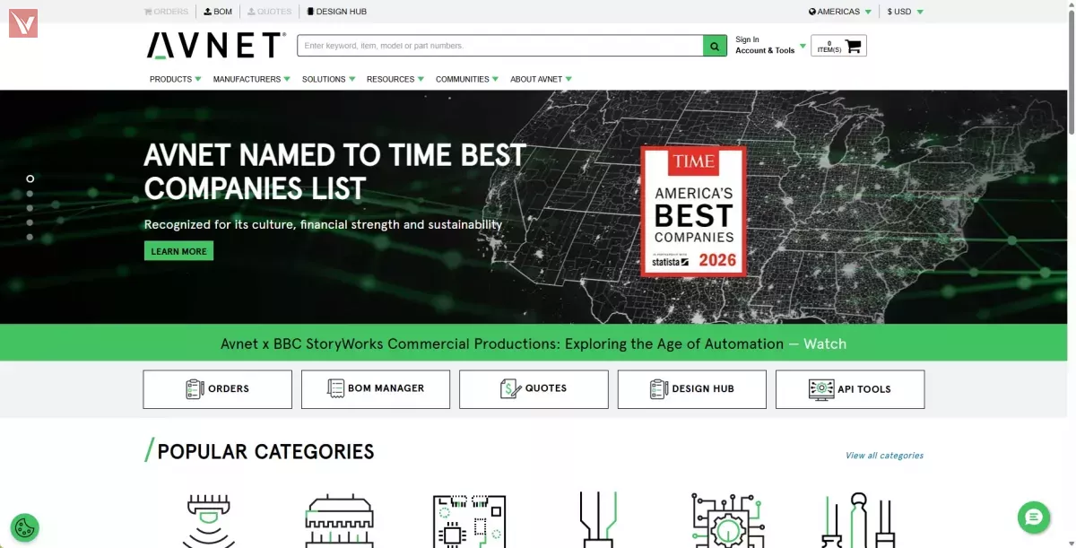The image size is (1076, 548).
Task: Open BOM in the top bar
Action: (x=218, y=12)
